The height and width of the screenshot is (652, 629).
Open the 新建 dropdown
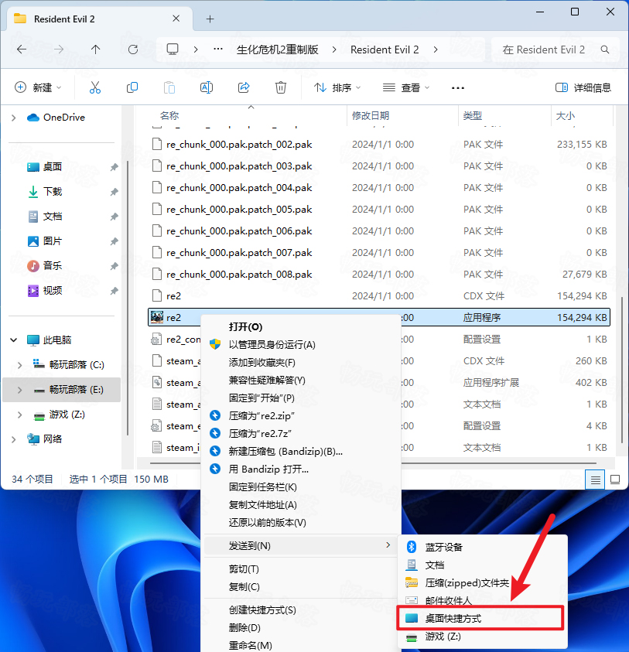coord(38,87)
